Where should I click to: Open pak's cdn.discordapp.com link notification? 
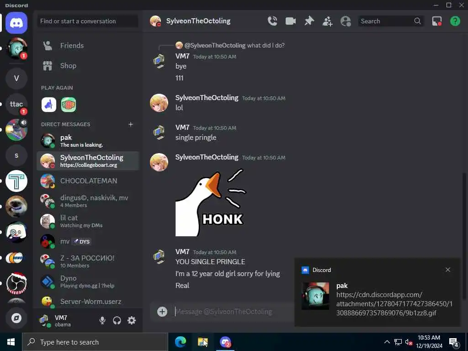[x=394, y=304]
